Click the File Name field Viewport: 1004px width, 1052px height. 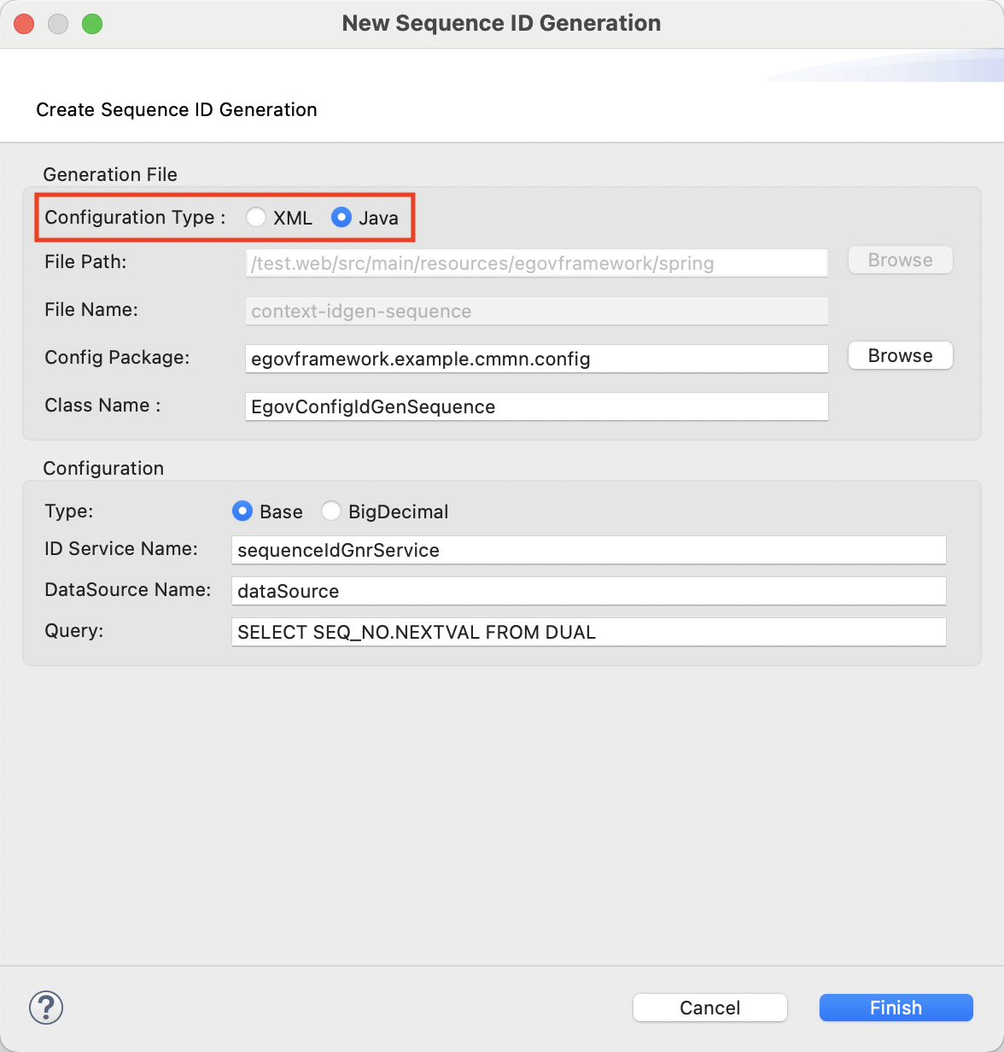click(x=536, y=311)
